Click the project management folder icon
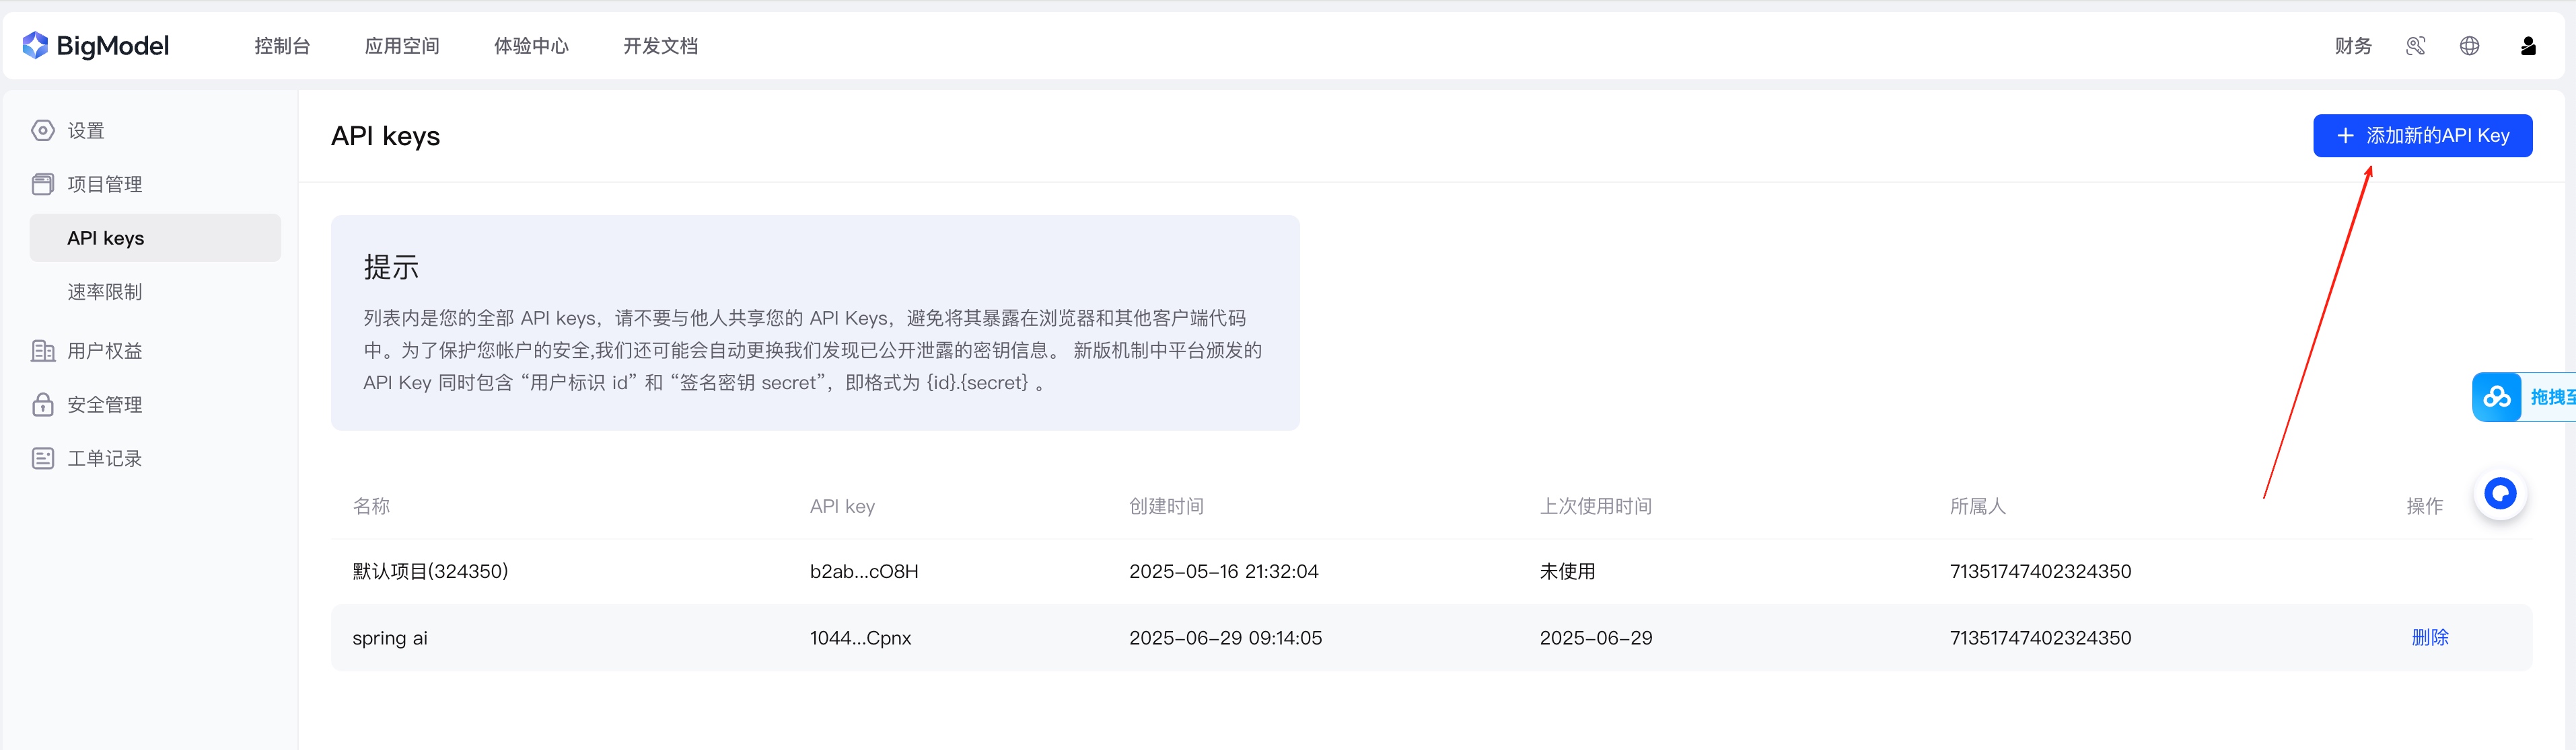Screen dimensions: 2576x750 43,183
